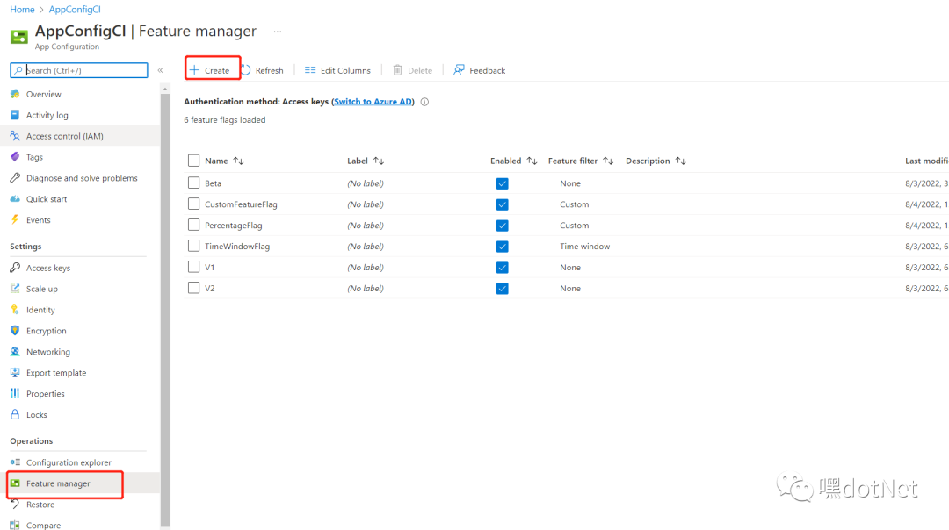The height and width of the screenshot is (530, 949).
Task: Click the Edit Columns button label
Action: tap(345, 71)
